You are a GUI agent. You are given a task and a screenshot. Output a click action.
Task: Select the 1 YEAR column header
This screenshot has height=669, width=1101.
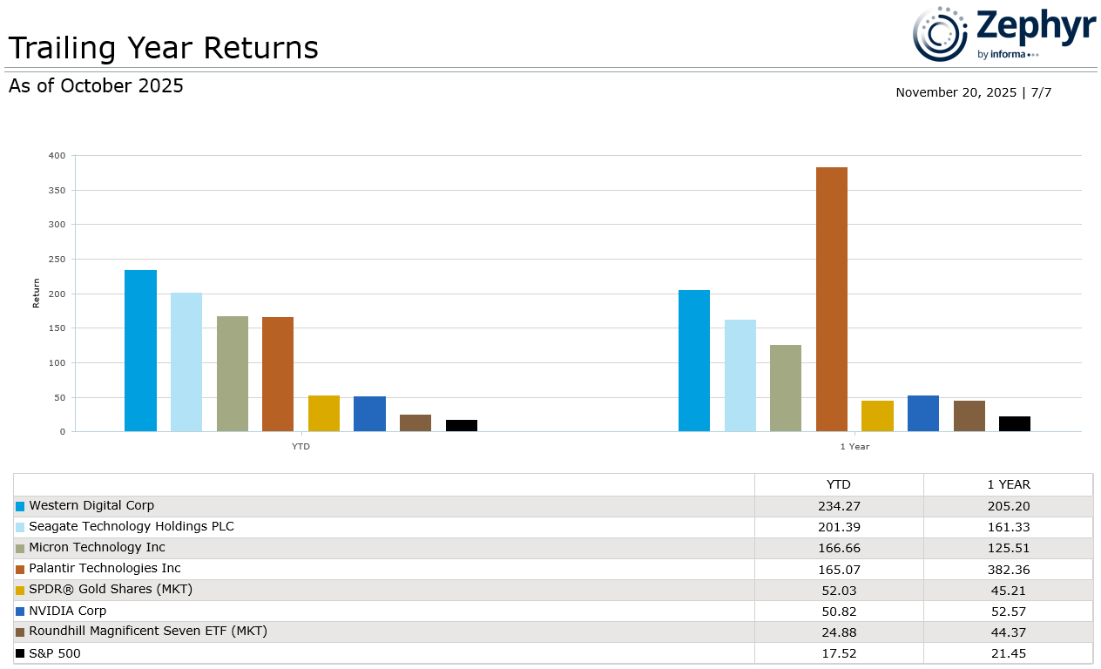click(1008, 484)
